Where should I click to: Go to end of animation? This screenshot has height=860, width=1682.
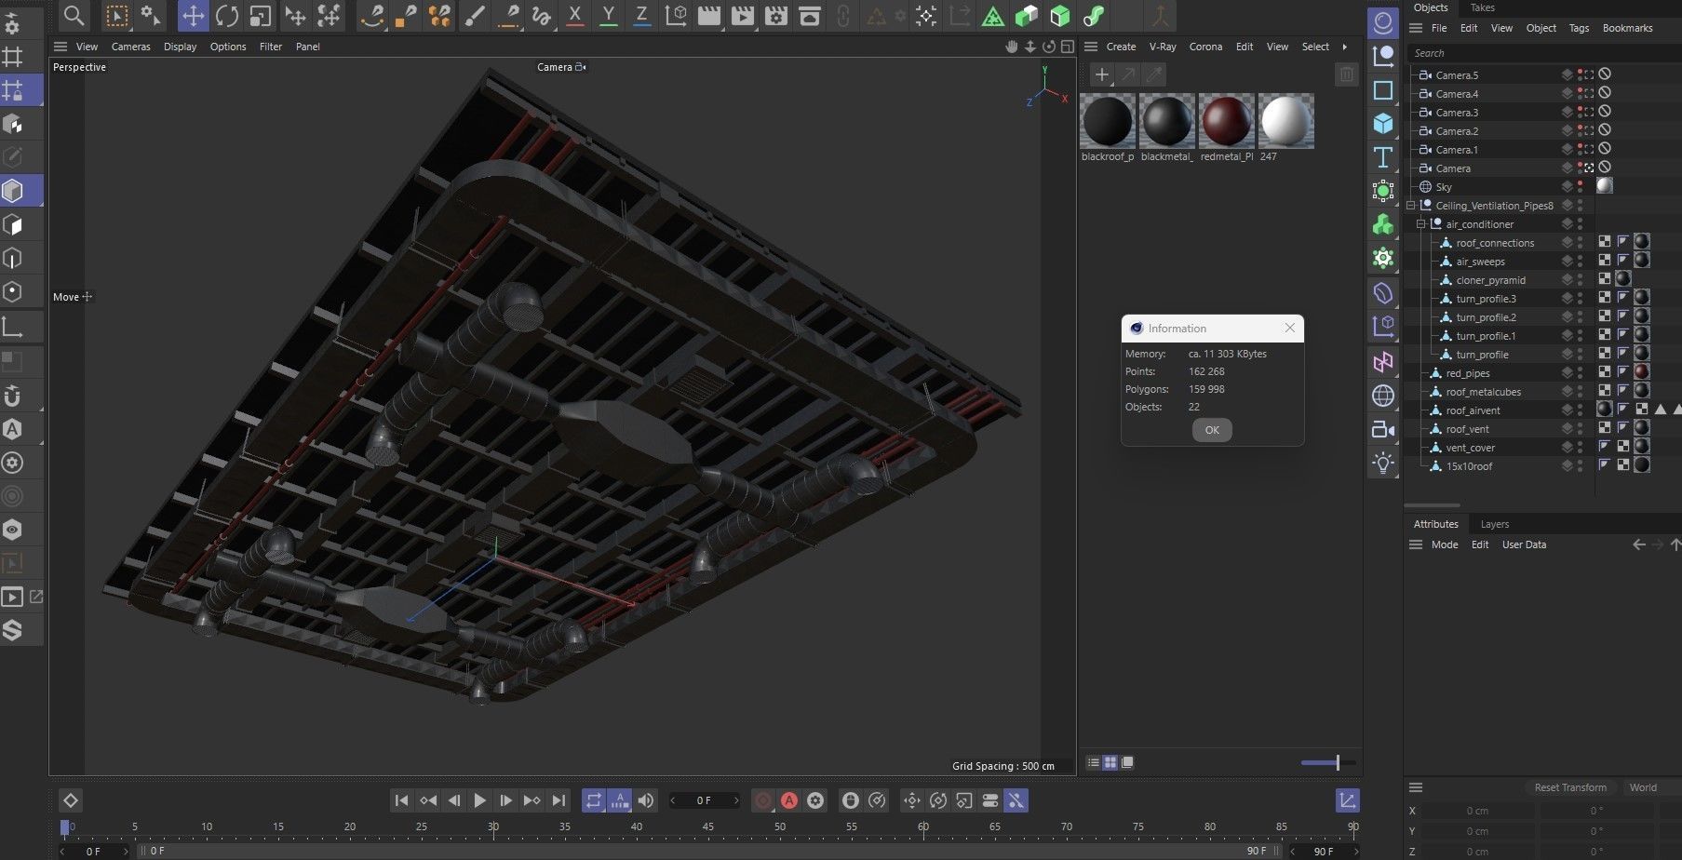pyautogui.click(x=558, y=800)
